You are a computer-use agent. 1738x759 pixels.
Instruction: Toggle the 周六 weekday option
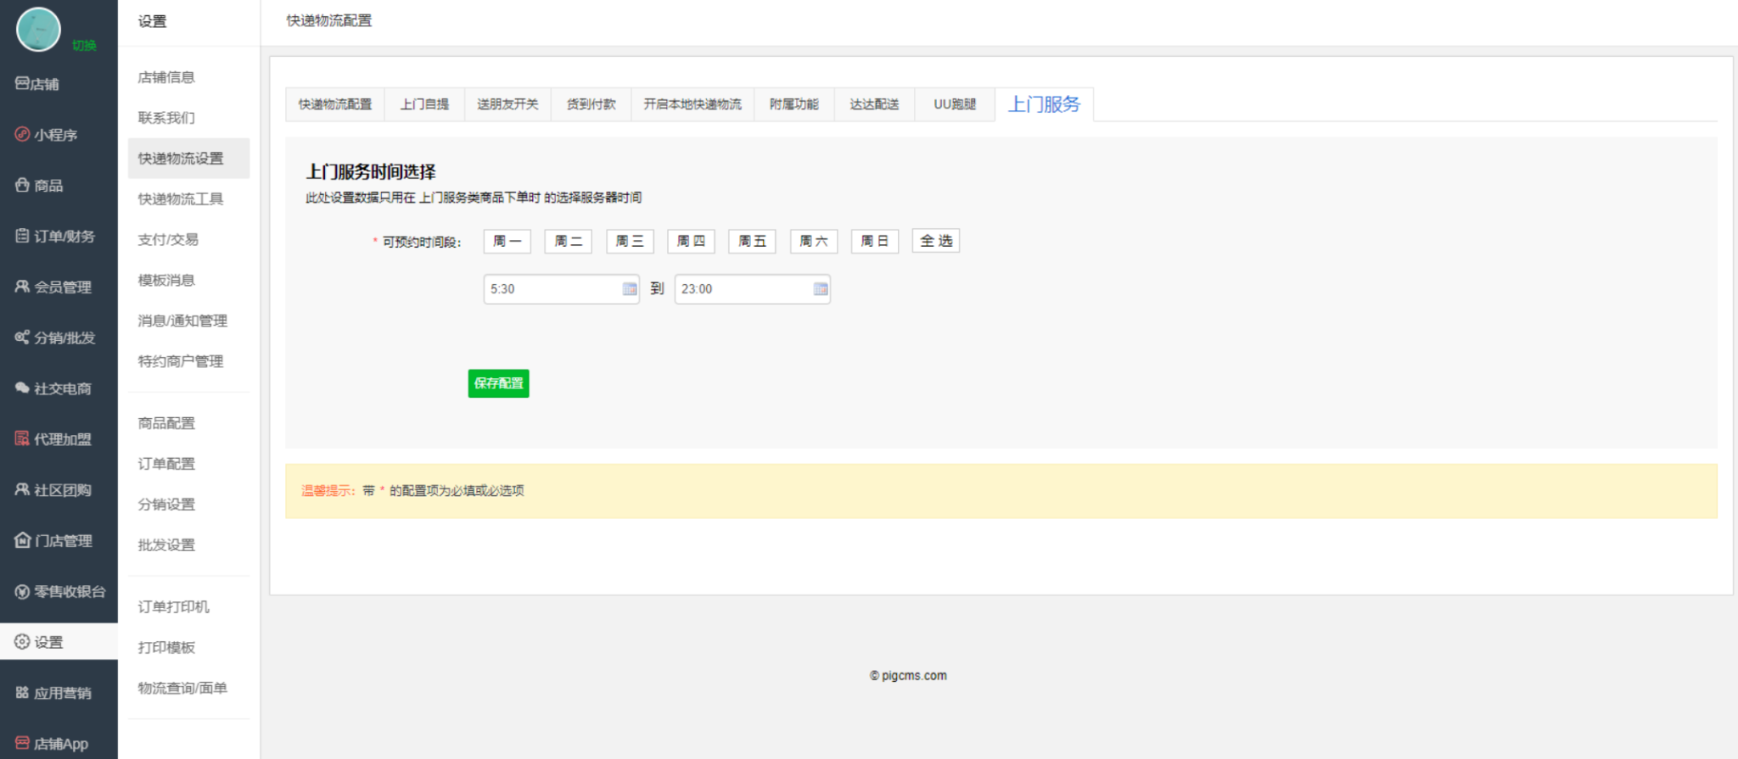click(x=814, y=241)
